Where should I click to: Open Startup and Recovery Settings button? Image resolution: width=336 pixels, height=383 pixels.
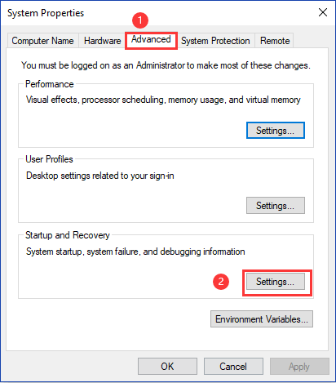coord(276,282)
